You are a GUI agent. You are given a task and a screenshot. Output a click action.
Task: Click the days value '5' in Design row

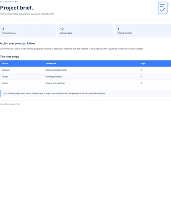click(141, 77)
